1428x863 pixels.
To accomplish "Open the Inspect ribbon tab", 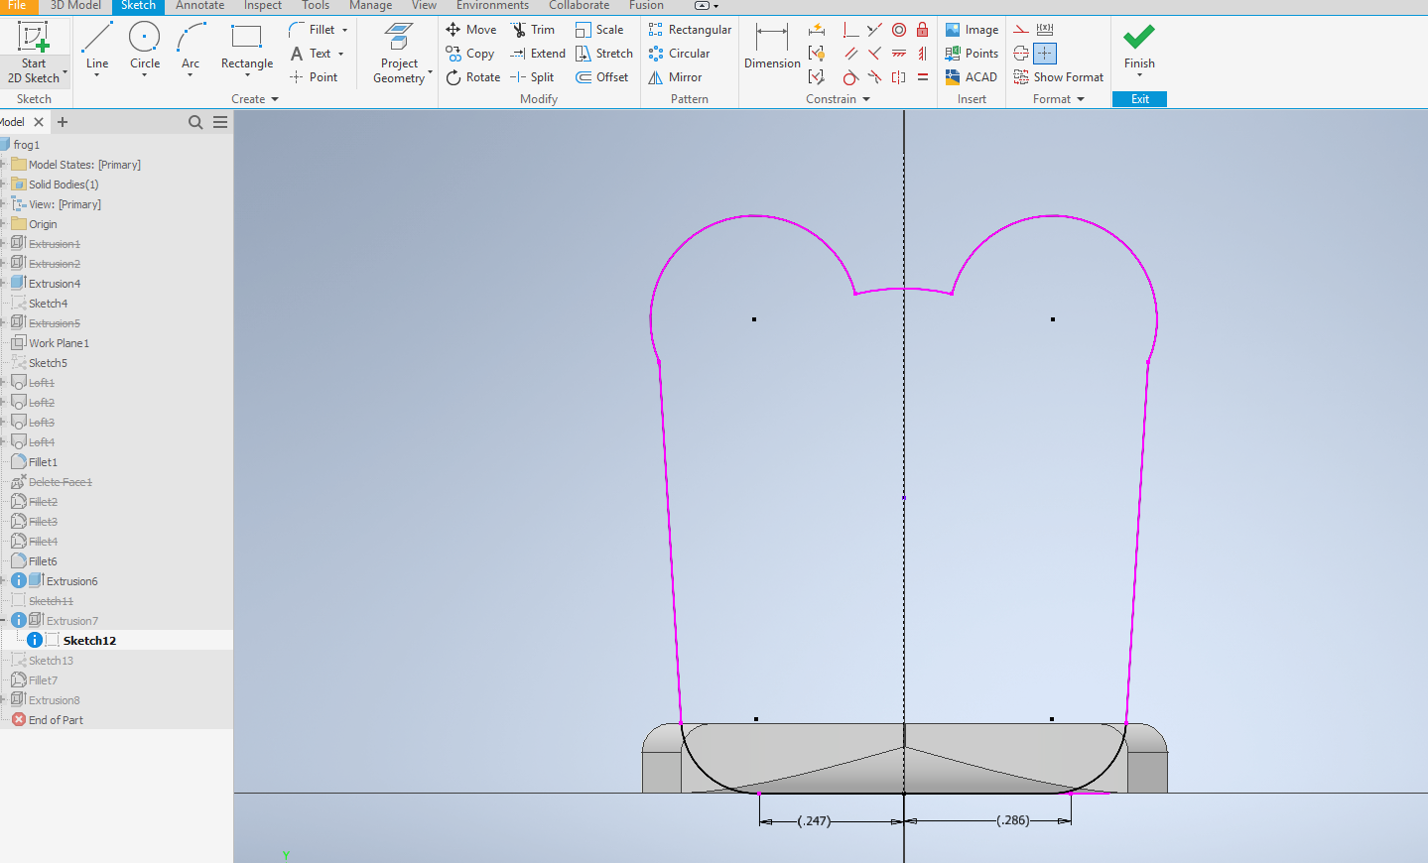I will (263, 6).
